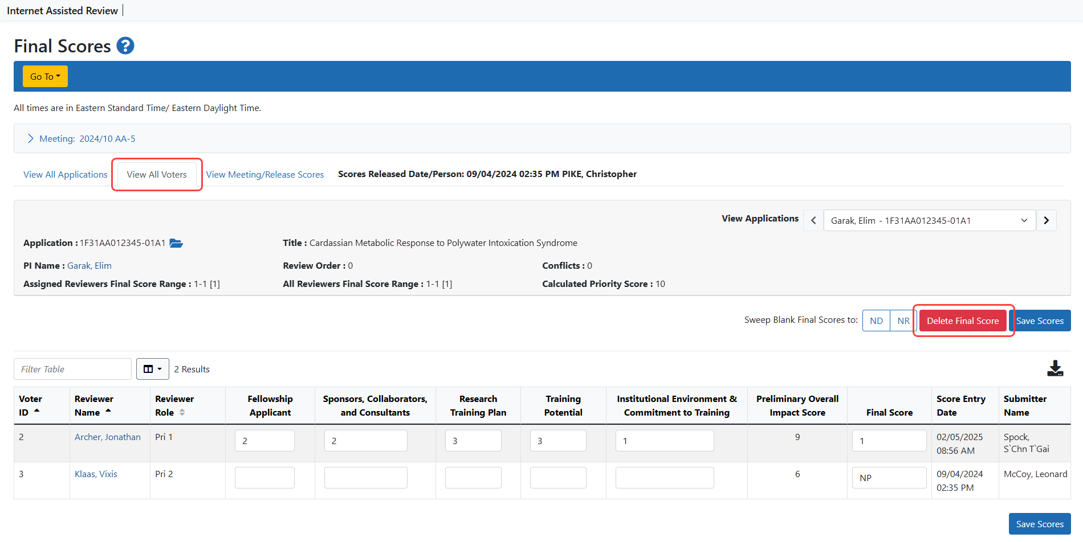Edit Archer's Sponsors, Collaborators score field
Viewport: 1083px width, 542px height.
click(x=366, y=441)
